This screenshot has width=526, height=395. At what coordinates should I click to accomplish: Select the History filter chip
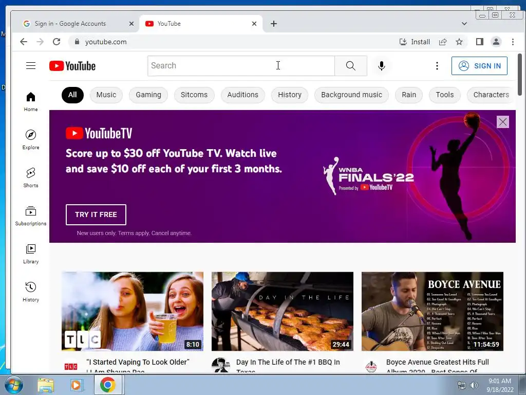(x=290, y=95)
